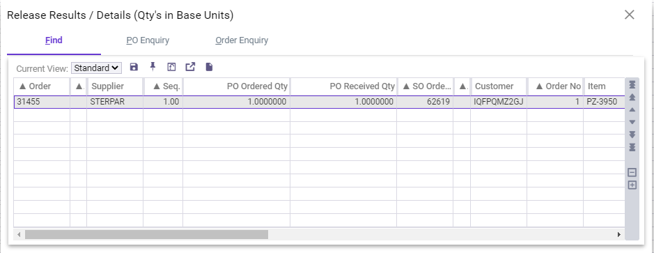654x253 pixels.
Task: Jump to first record in grid
Action: (x=632, y=85)
